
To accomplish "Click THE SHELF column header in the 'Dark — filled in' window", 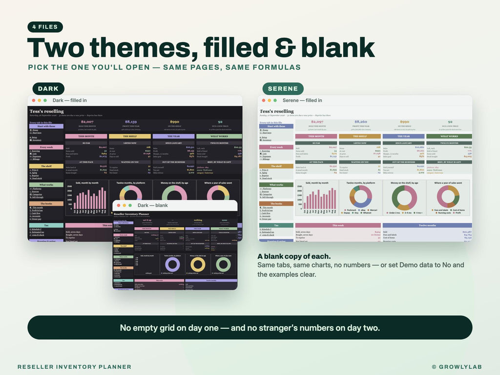I will [130, 136].
